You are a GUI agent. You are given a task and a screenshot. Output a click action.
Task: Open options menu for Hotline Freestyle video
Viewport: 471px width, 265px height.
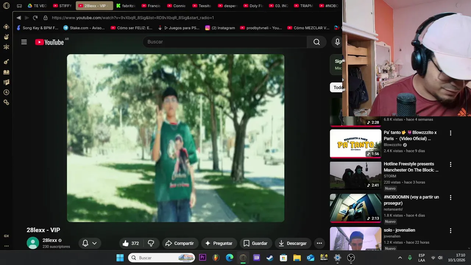450,165
